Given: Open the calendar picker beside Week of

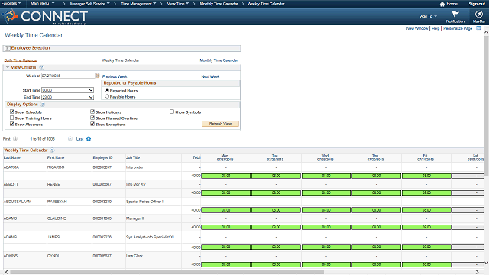Looking at the screenshot, I should [x=97, y=76].
